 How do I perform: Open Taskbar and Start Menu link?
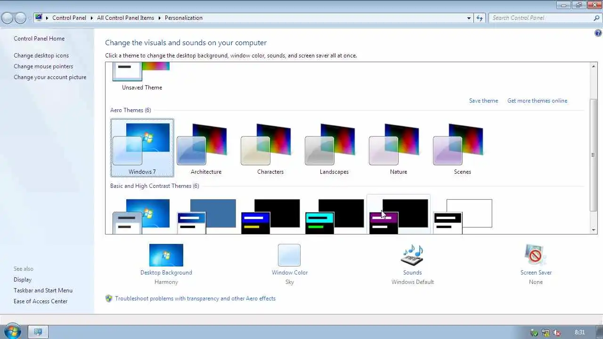pos(43,291)
